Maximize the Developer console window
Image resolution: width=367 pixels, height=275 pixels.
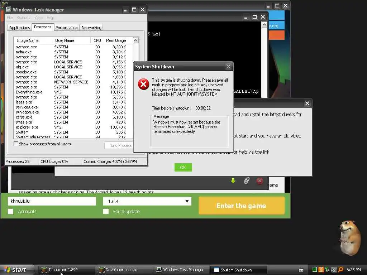[255, 17]
